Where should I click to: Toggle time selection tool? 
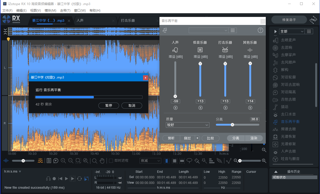point(167,161)
